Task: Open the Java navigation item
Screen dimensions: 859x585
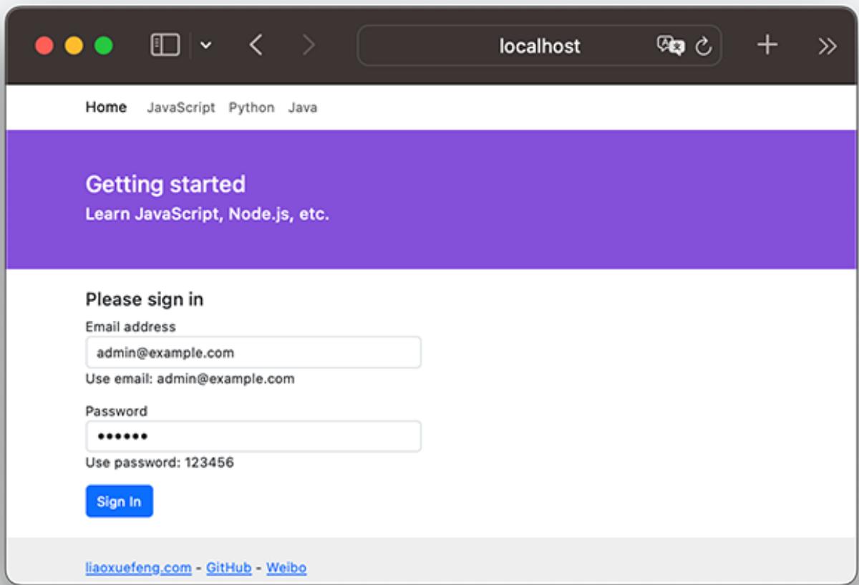Action: [x=302, y=107]
